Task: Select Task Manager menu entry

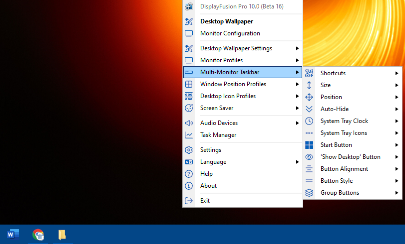Action: pos(243,135)
